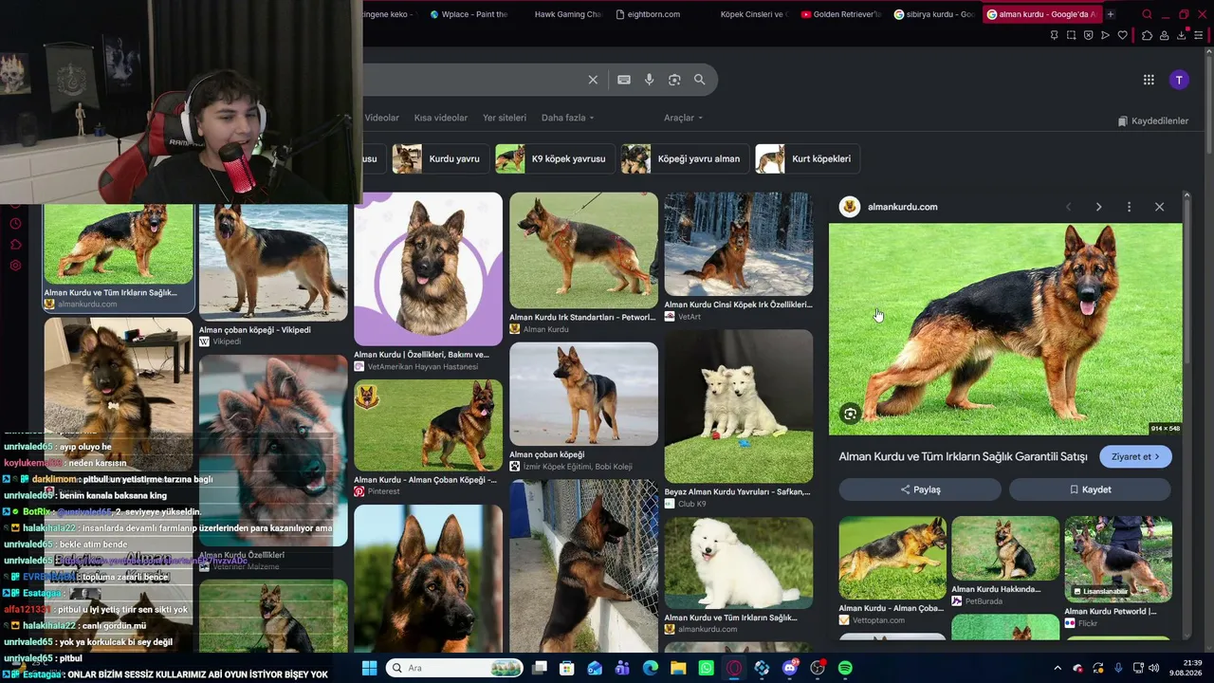Click the 'Paylaş' share button
Screen dimensions: 1214x683
pos(920,489)
